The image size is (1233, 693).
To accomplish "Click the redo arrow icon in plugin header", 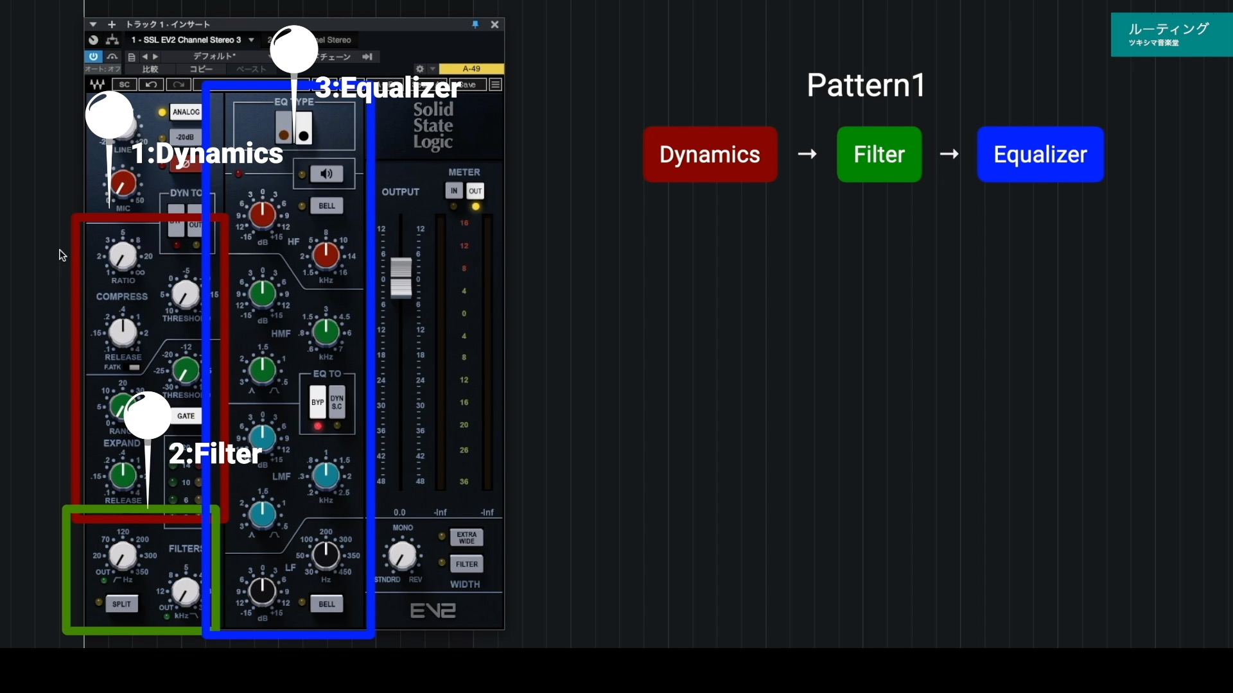I will (x=179, y=85).
